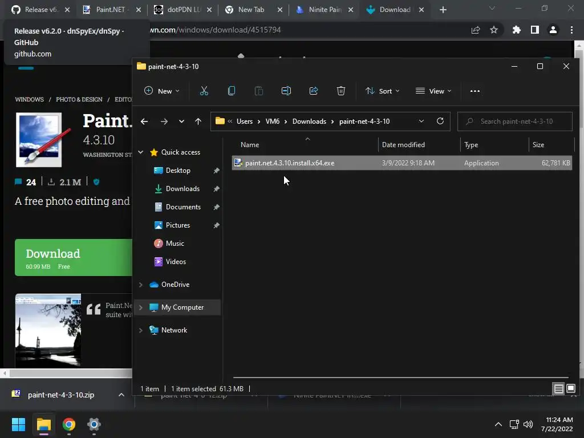Expand the My Computer tree node
The image size is (584, 438).
(x=141, y=307)
